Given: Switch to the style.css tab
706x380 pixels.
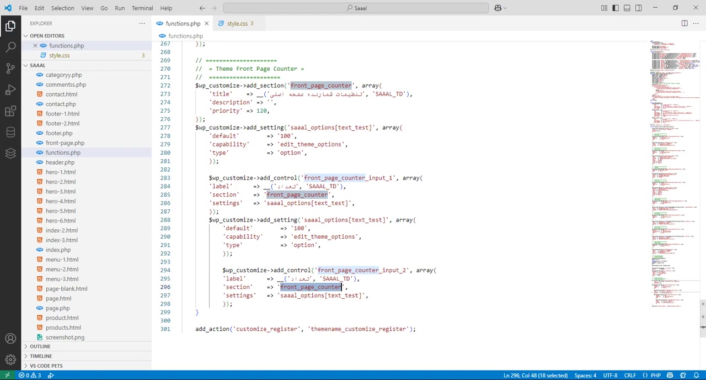Looking at the screenshot, I should point(237,23).
